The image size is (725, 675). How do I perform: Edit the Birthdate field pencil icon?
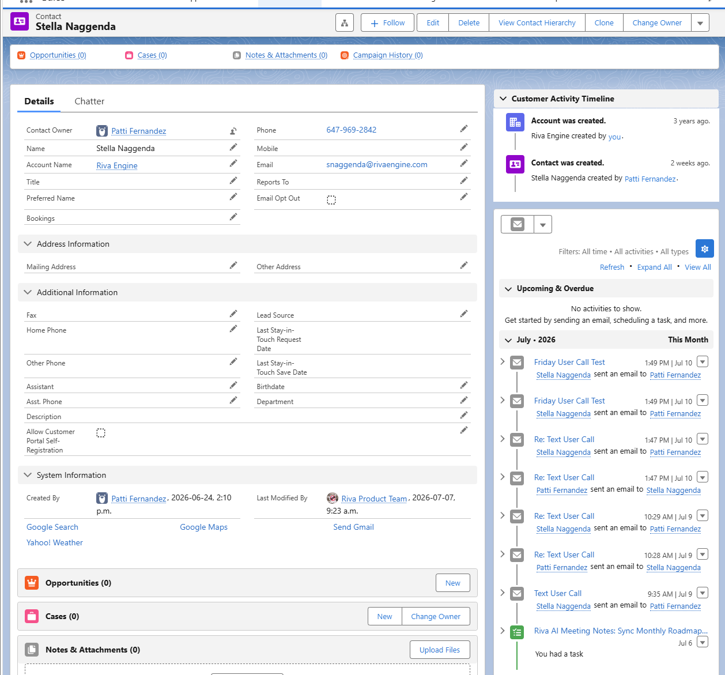(x=464, y=385)
